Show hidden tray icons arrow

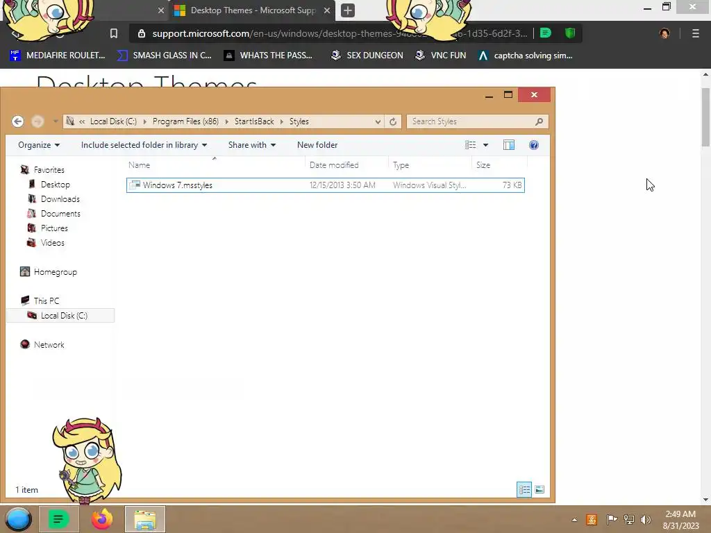(x=574, y=520)
